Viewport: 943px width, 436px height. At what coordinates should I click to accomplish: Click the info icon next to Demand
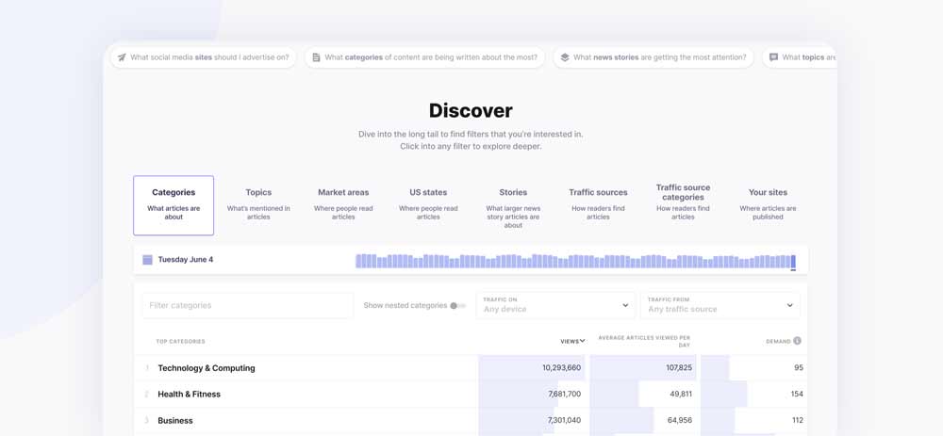coord(797,341)
